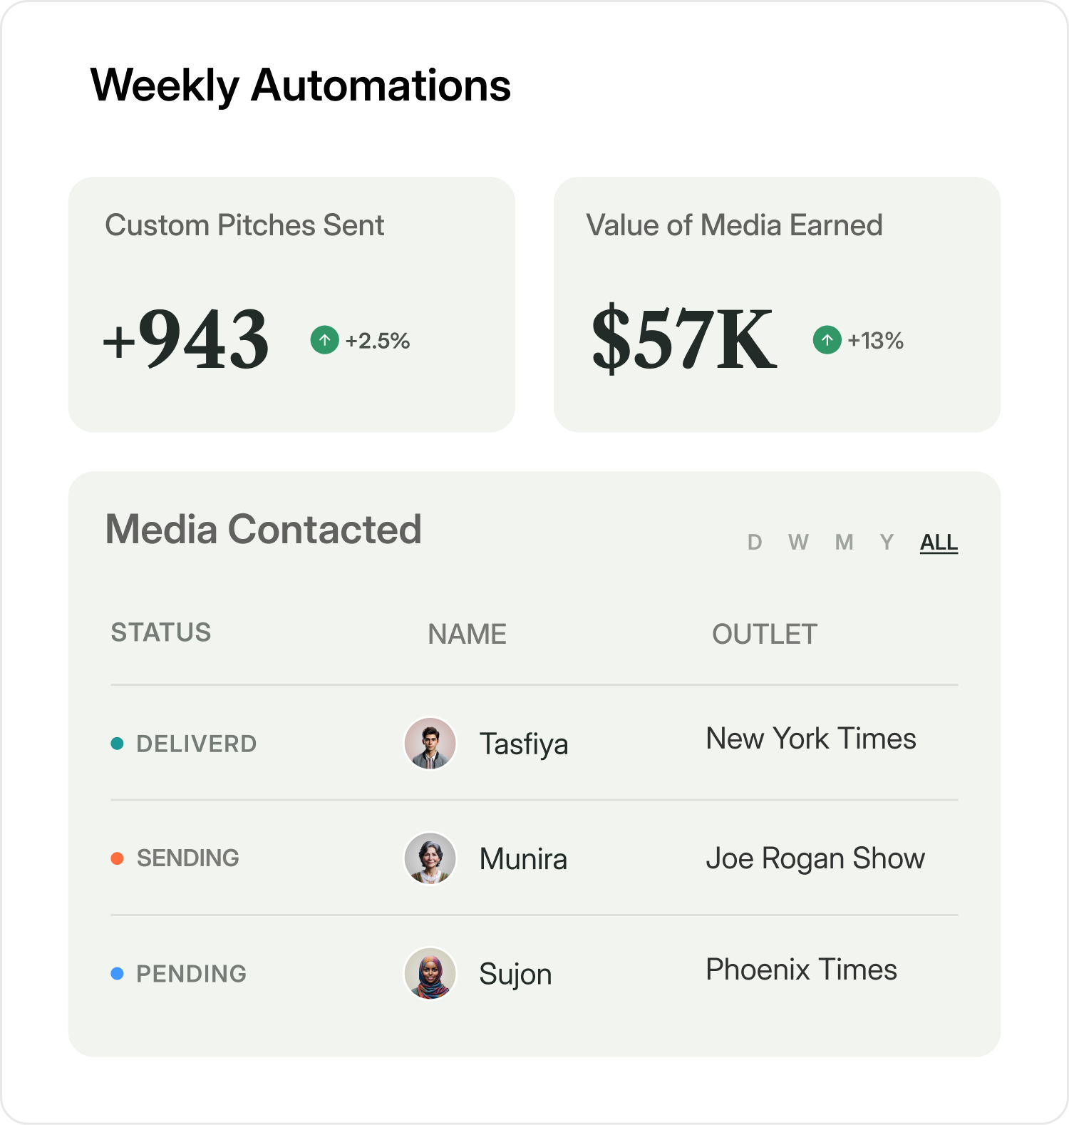Screen dimensions: 1069x1125
Task: Sort table by NAME column header
Action: point(467,634)
